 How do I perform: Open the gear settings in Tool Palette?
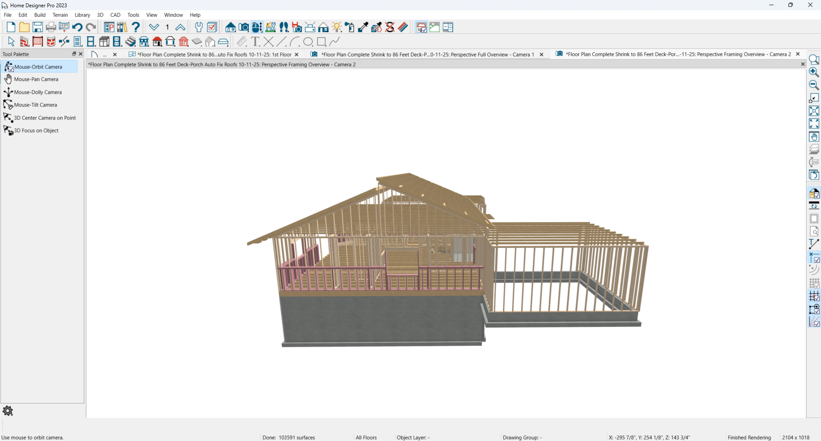click(x=8, y=411)
